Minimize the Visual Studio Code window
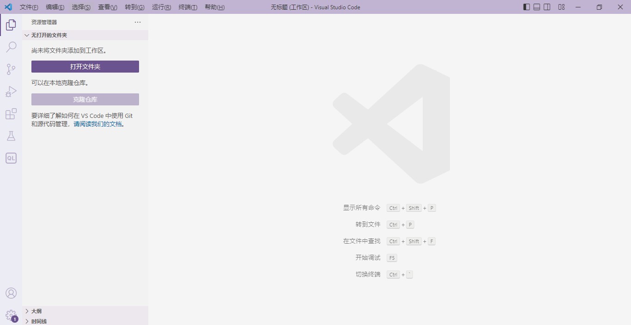The height and width of the screenshot is (325, 631). click(x=578, y=7)
